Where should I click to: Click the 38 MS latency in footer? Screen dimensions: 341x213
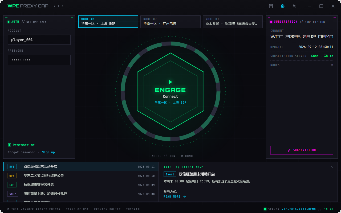[x=328, y=210]
